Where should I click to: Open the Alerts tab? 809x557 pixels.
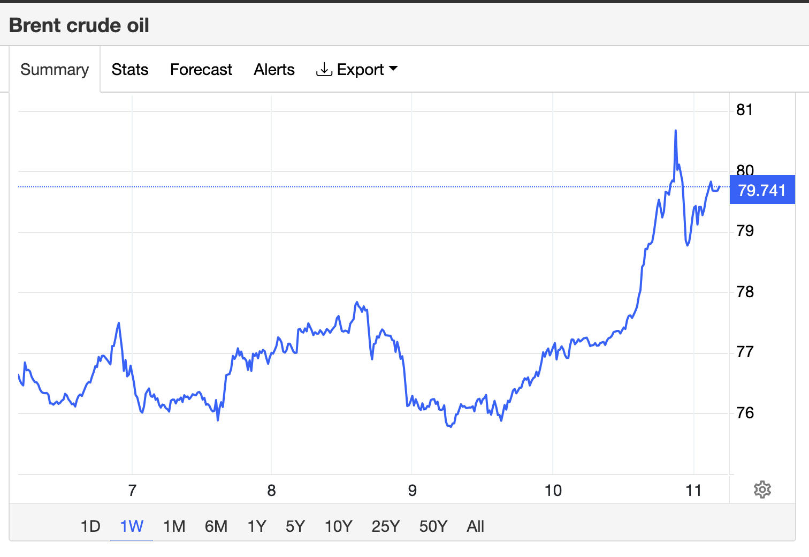(274, 70)
